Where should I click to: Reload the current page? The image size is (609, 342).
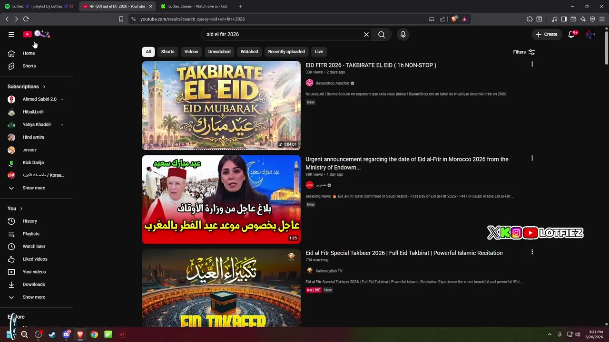(x=26, y=19)
